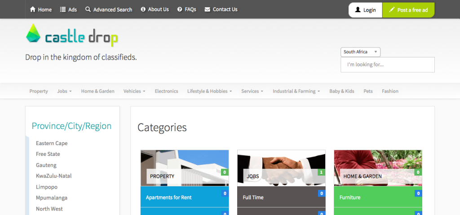The height and width of the screenshot is (215, 460).
Task: Open Full Time jobs subcategory
Action: point(281,197)
